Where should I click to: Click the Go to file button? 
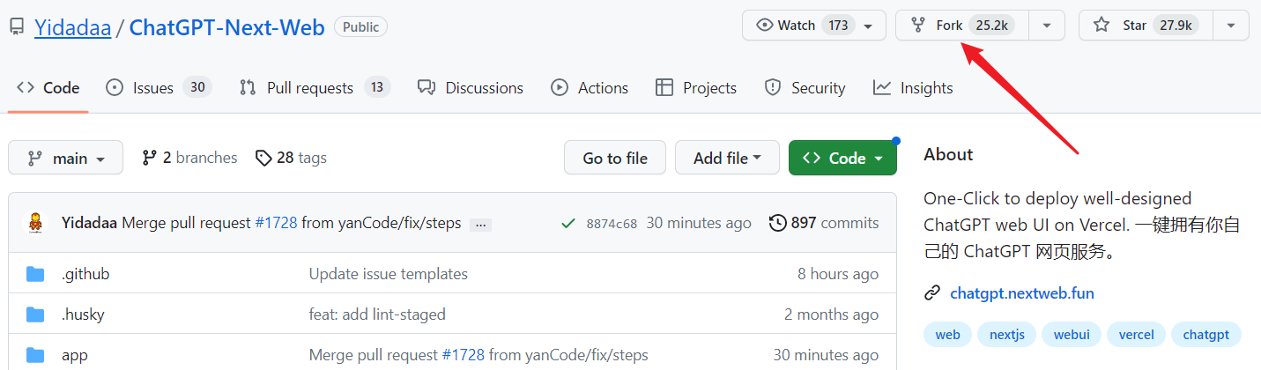pyautogui.click(x=615, y=158)
